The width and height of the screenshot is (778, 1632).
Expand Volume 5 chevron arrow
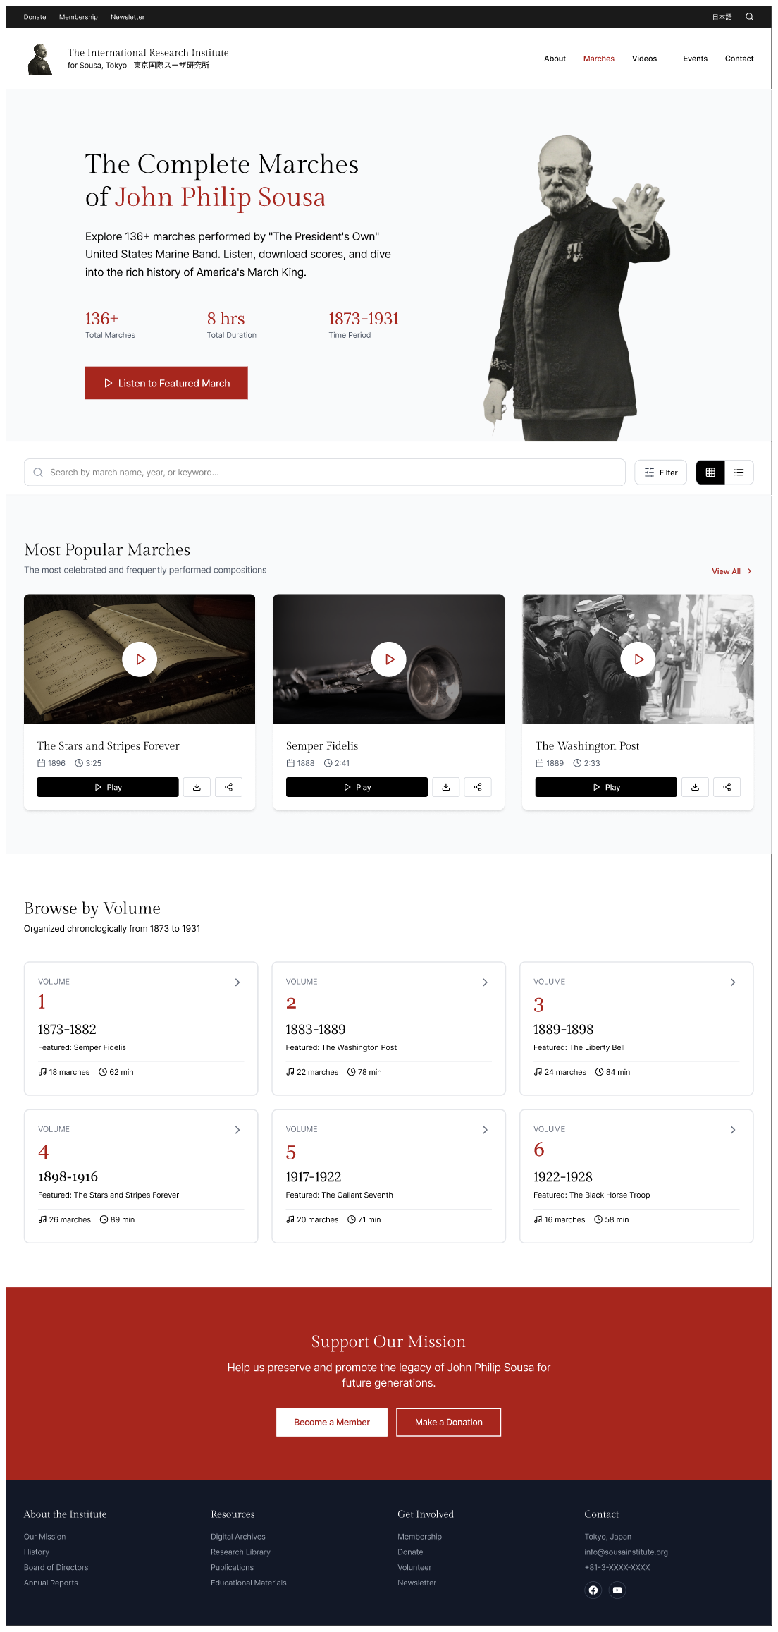coord(485,1130)
